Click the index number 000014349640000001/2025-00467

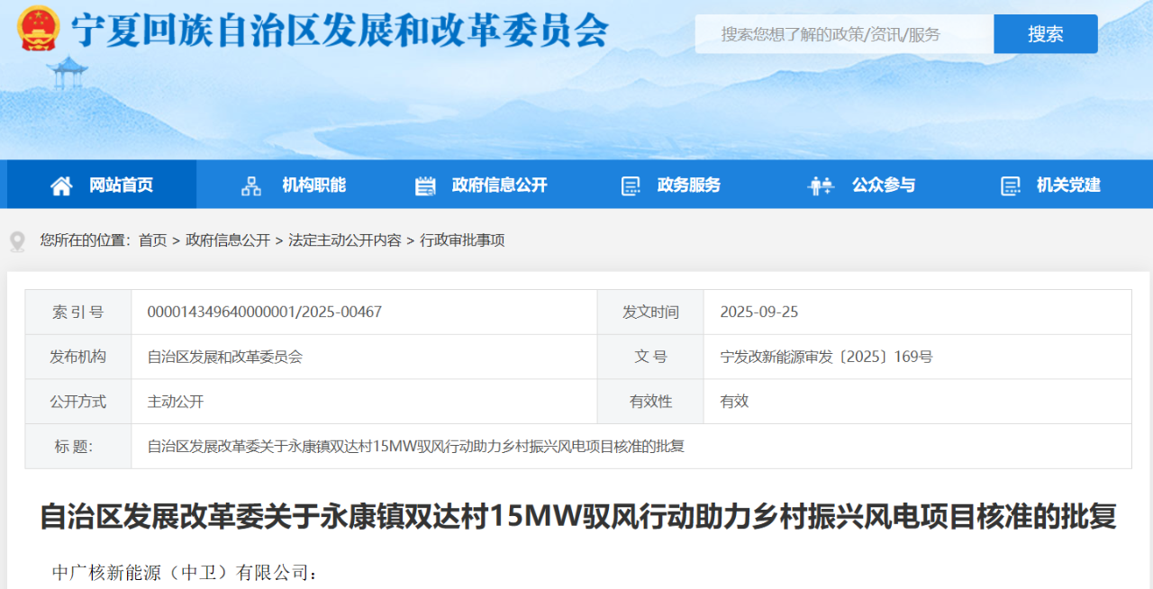point(265,313)
